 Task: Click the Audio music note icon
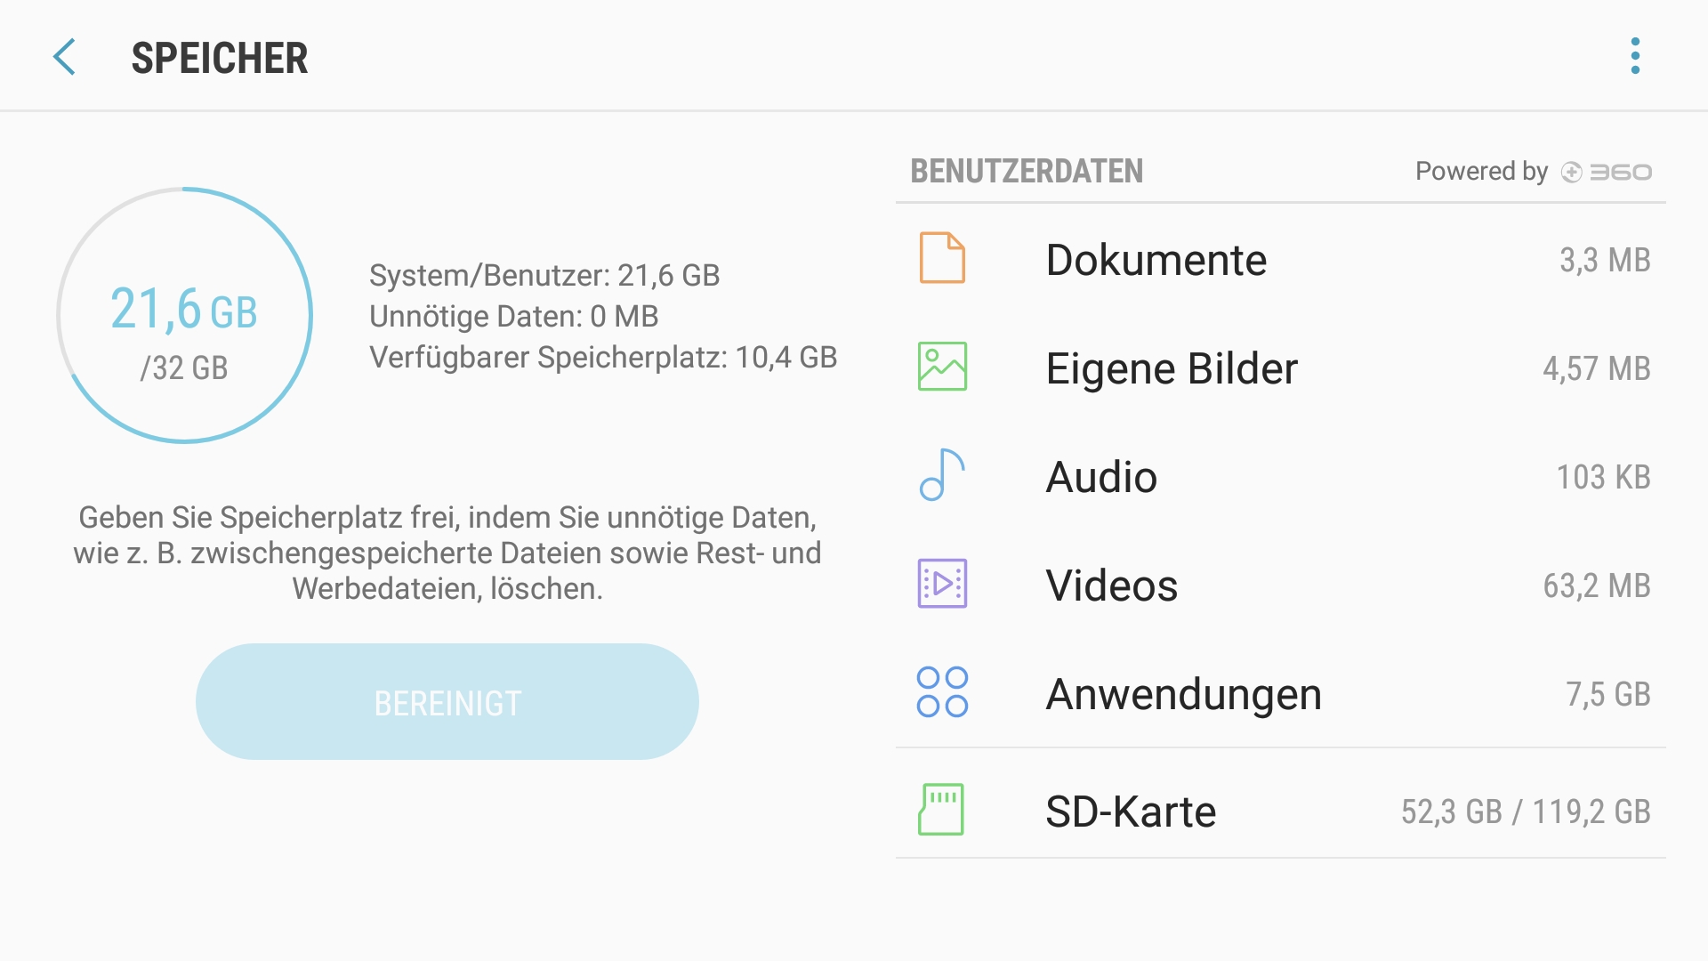[x=941, y=476]
